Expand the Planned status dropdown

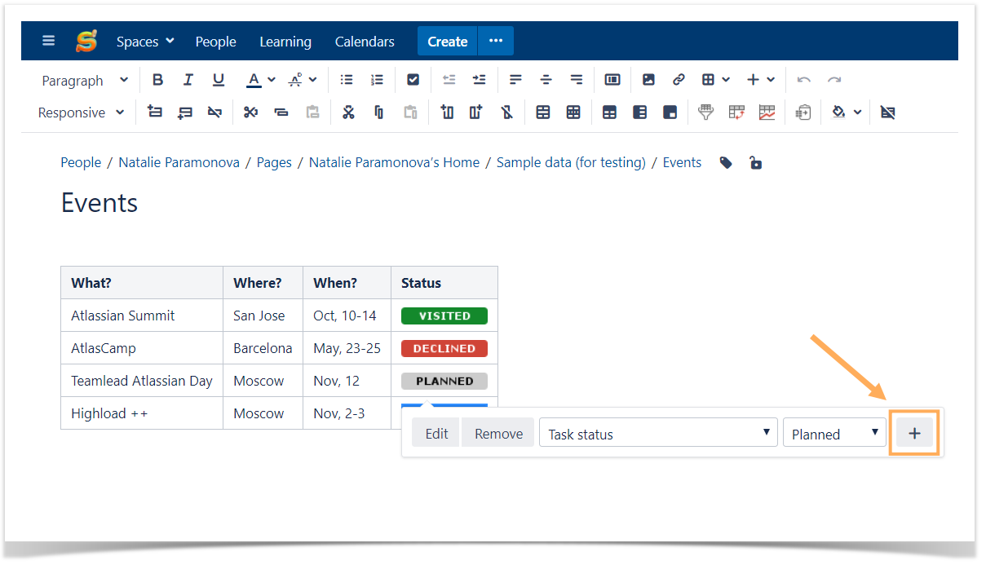(834, 433)
